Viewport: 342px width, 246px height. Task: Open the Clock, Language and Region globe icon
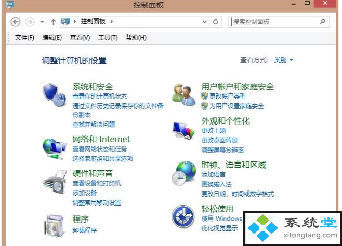tap(183, 173)
